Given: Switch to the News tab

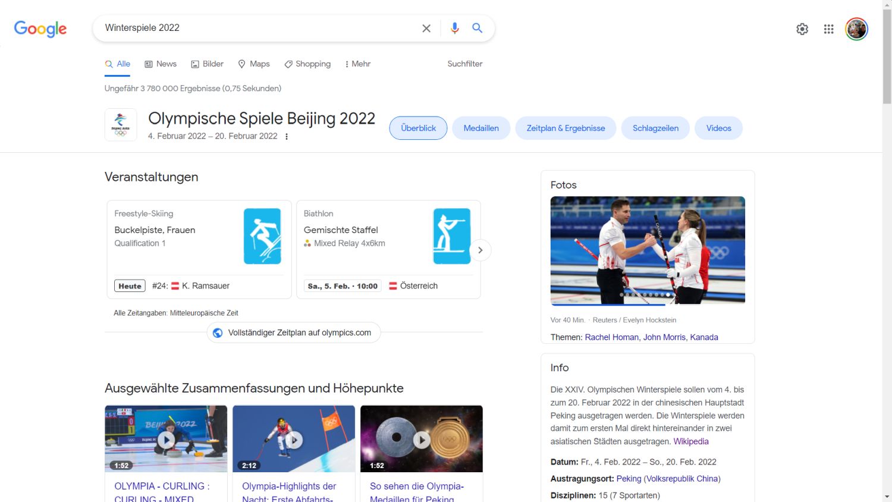Looking at the screenshot, I should [161, 64].
